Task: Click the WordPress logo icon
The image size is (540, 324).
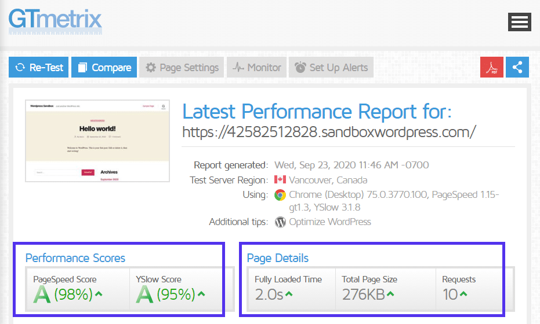Action: (280, 222)
